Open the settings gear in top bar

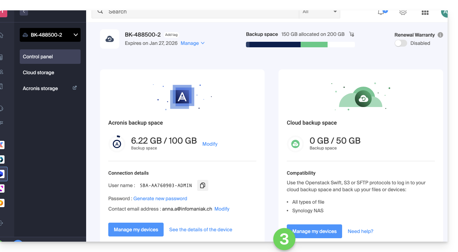[x=403, y=12]
